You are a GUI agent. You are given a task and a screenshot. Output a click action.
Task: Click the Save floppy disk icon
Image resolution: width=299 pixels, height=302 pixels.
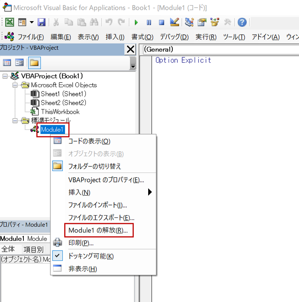42,22
